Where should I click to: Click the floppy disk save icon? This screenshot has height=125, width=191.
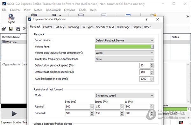(11, 29)
